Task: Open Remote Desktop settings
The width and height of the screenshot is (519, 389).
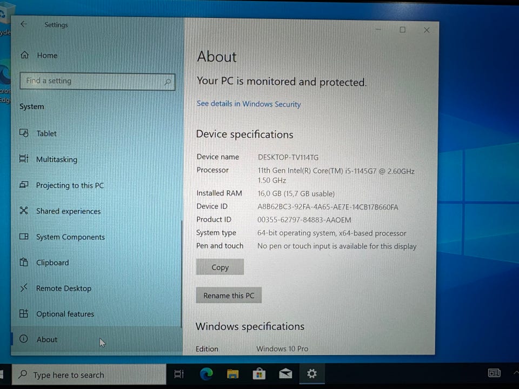Action: tap(64, 289)
